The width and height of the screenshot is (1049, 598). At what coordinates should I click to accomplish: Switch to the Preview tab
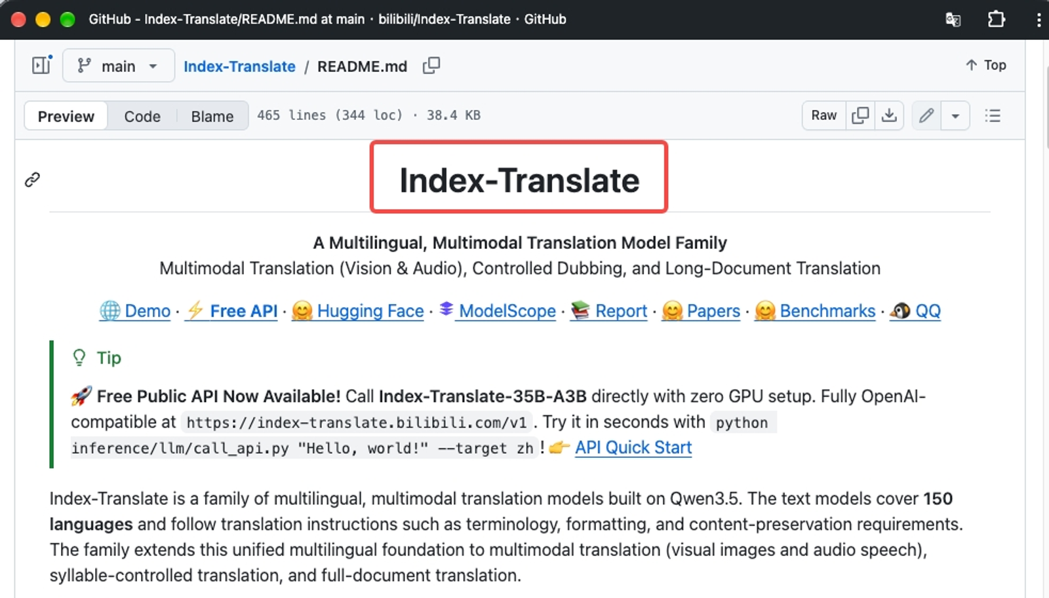pos(66,116)
